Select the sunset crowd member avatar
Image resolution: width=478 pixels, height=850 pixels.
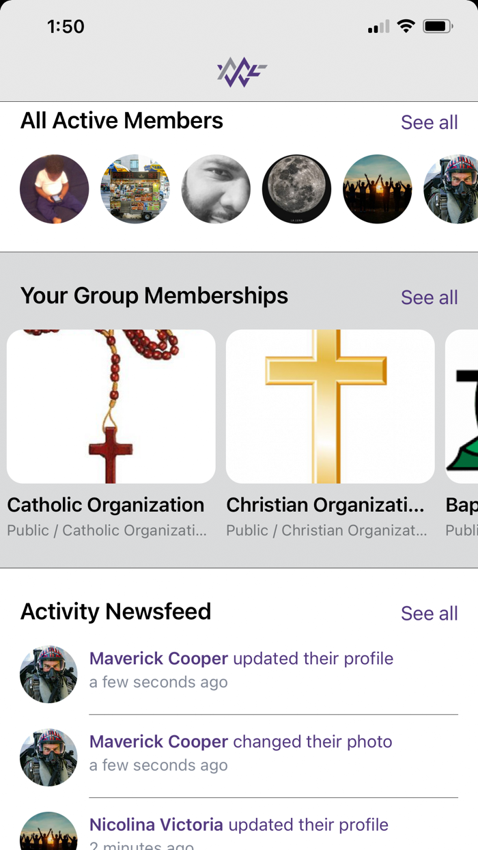click(377, 189)
